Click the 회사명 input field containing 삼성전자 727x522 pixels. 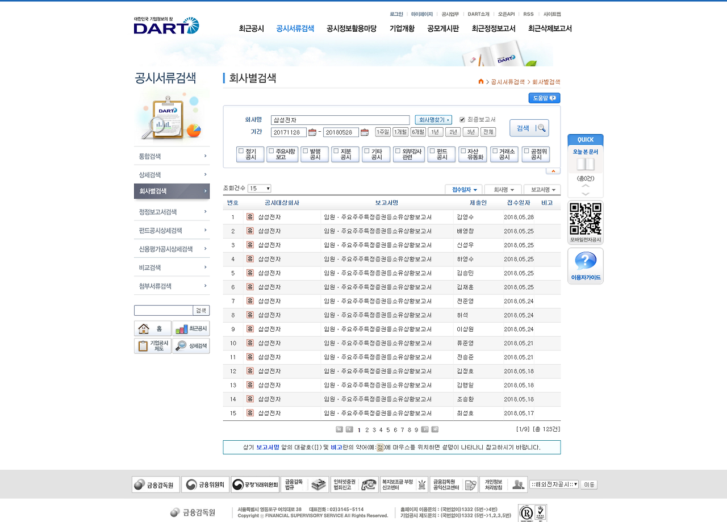340,120
